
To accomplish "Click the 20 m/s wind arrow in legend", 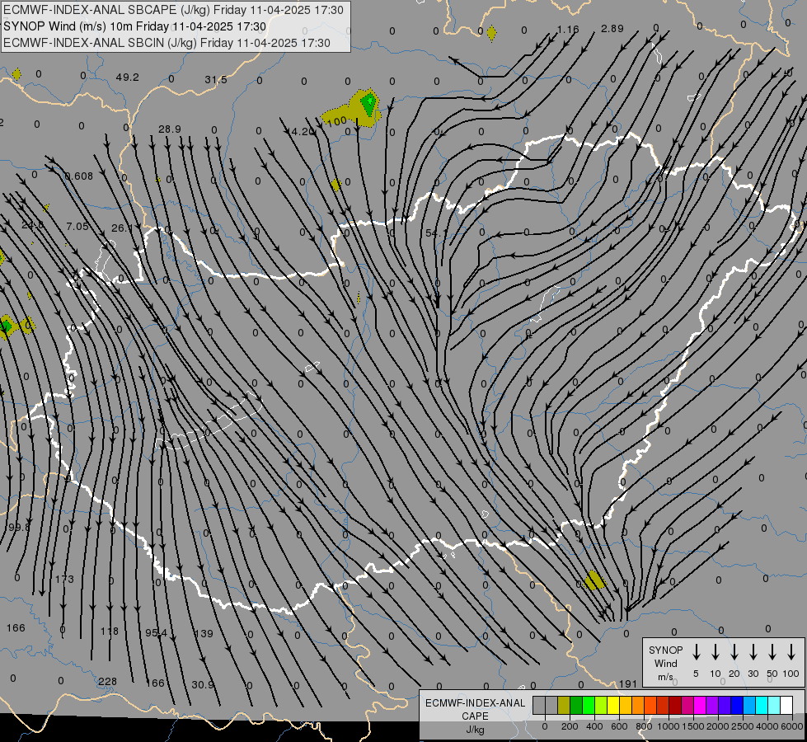I will (x=734, y=652).
